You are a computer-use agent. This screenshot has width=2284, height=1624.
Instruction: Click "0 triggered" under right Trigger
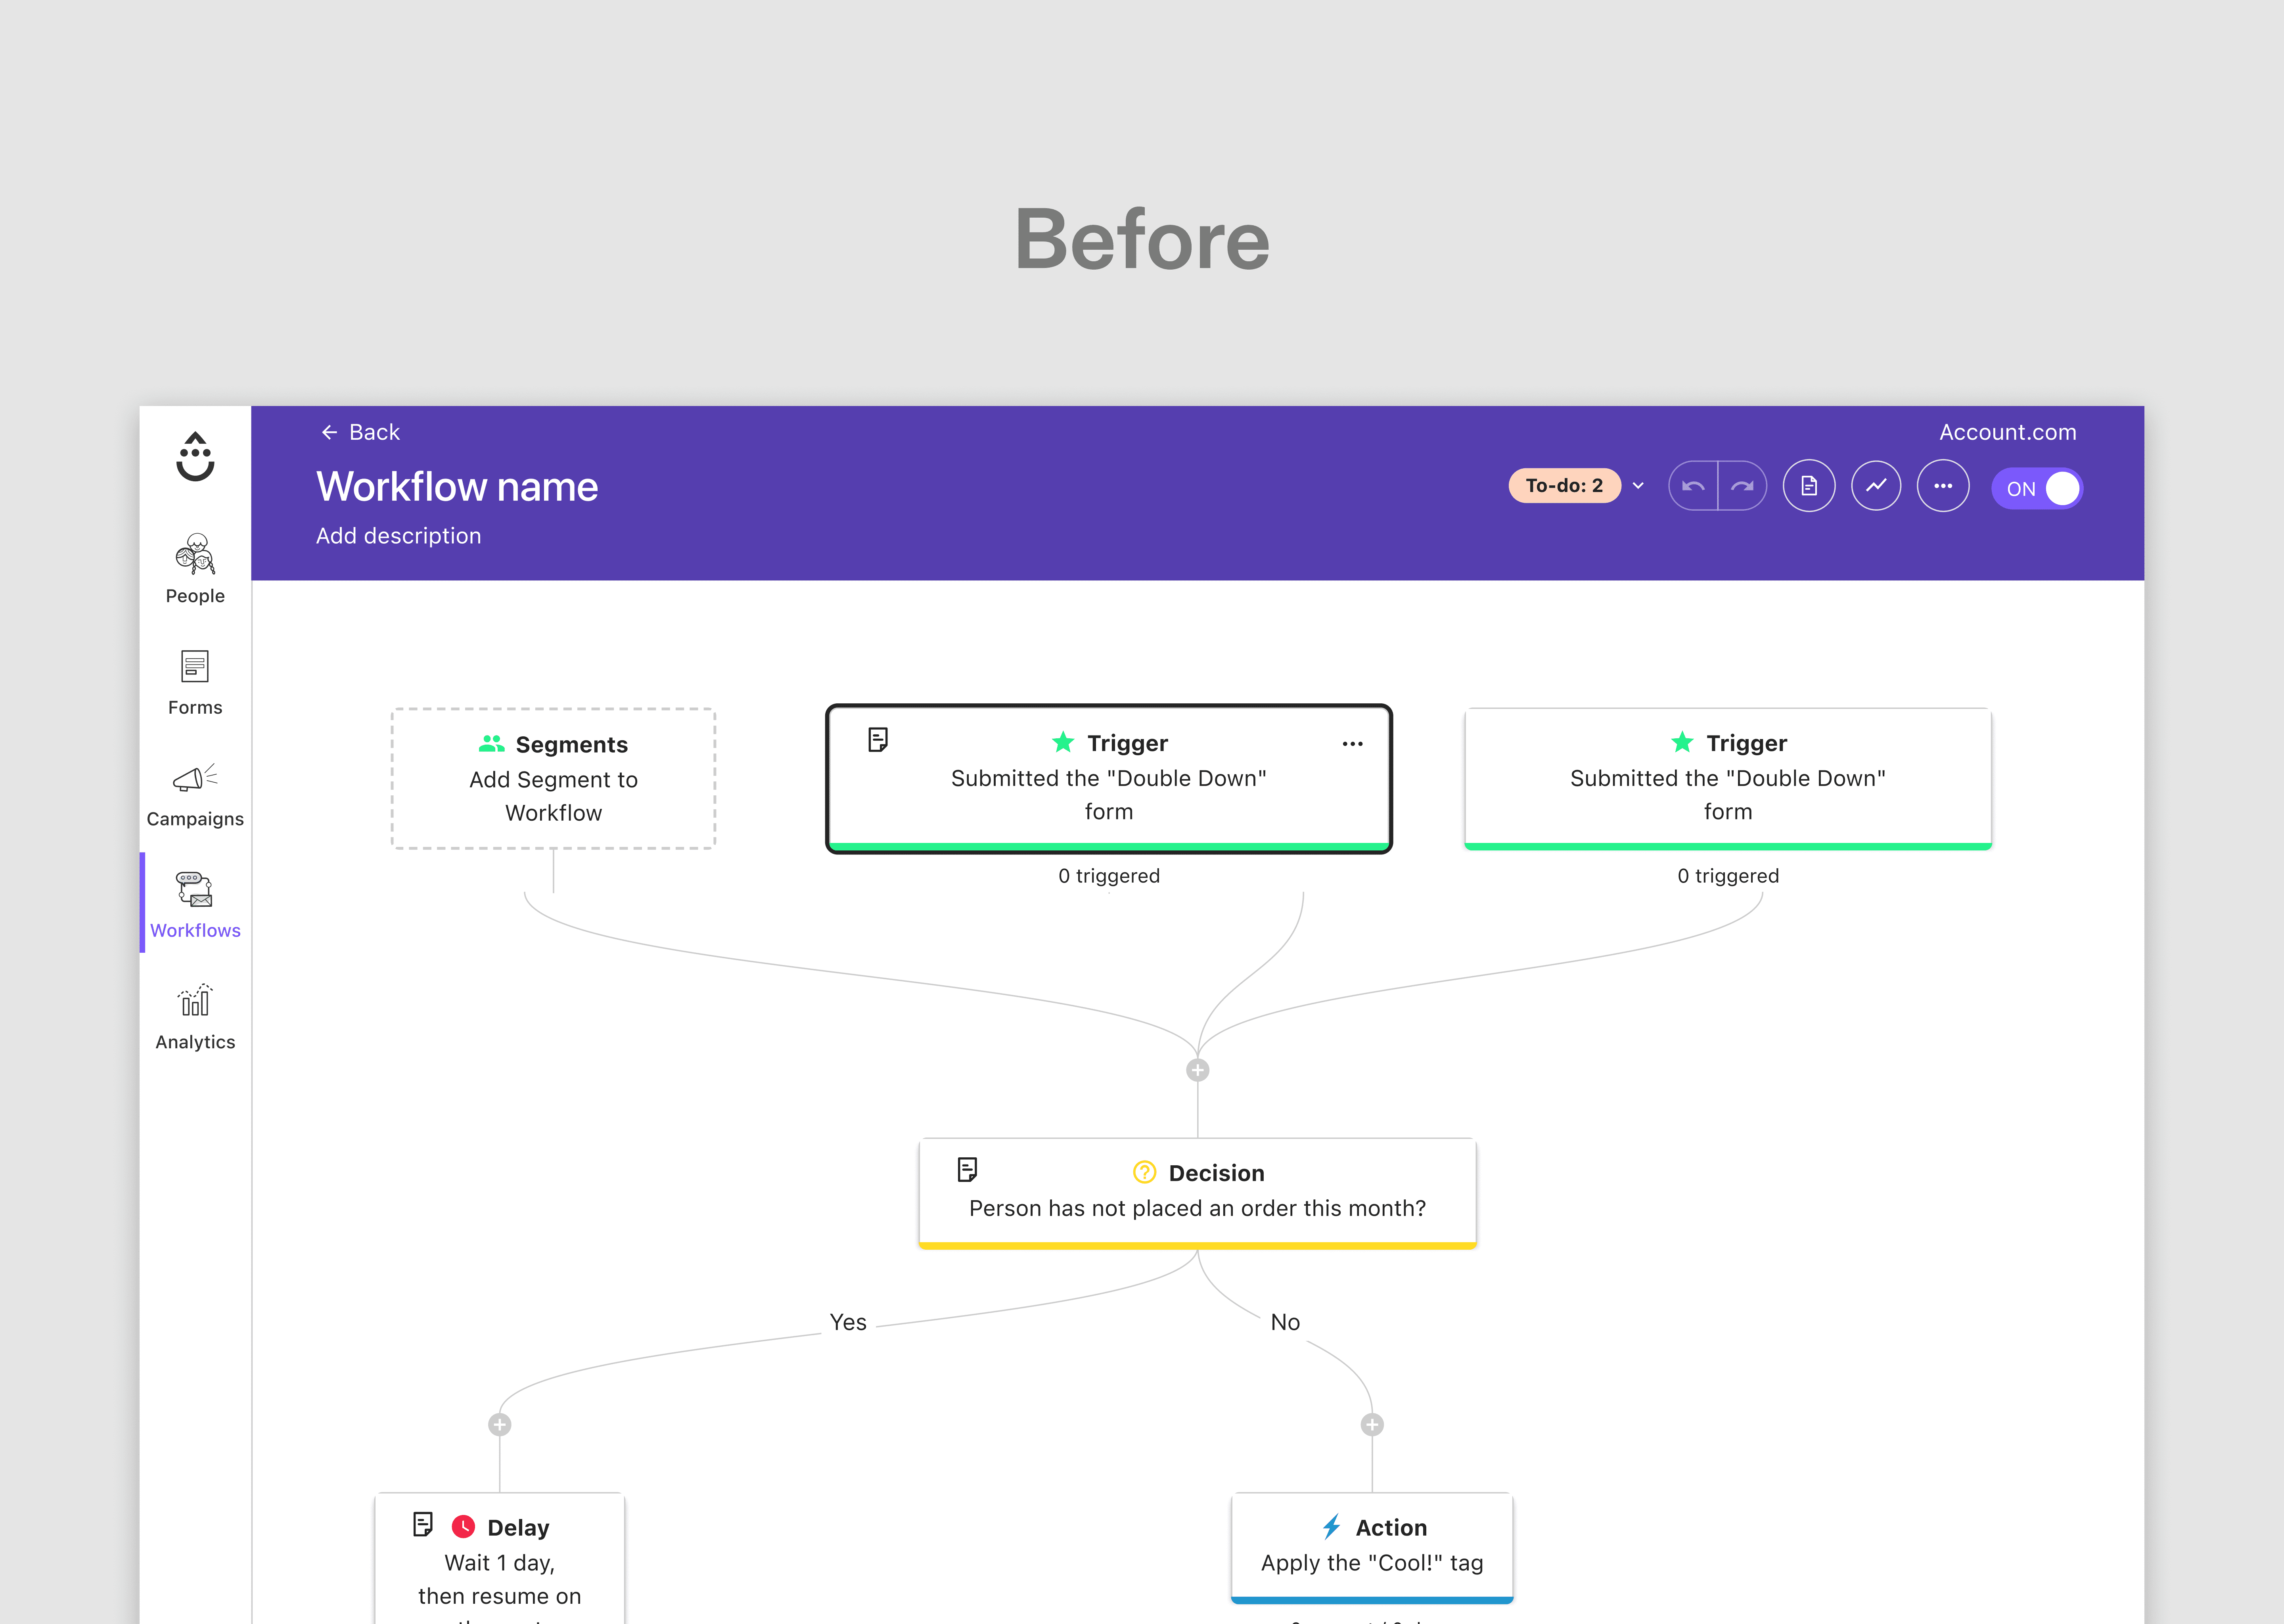1728,876
